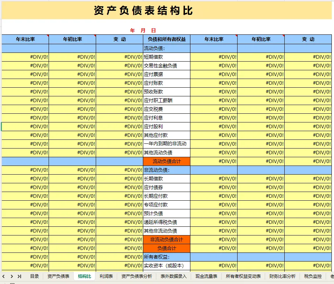Select the 负债和所有者权益 column header
Image resolution: width=334 pixels, height=284 pixels.
pos(166,39)
